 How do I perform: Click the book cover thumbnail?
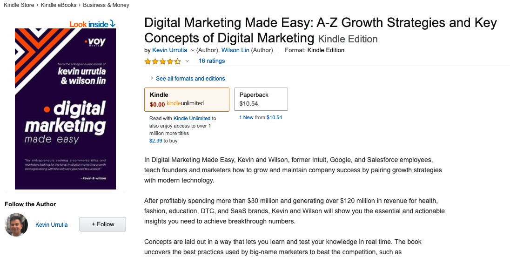65,108
